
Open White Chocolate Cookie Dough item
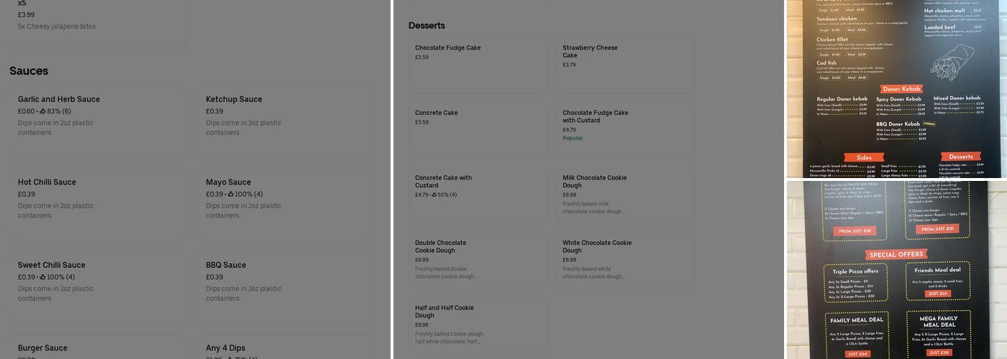point(625,260)
